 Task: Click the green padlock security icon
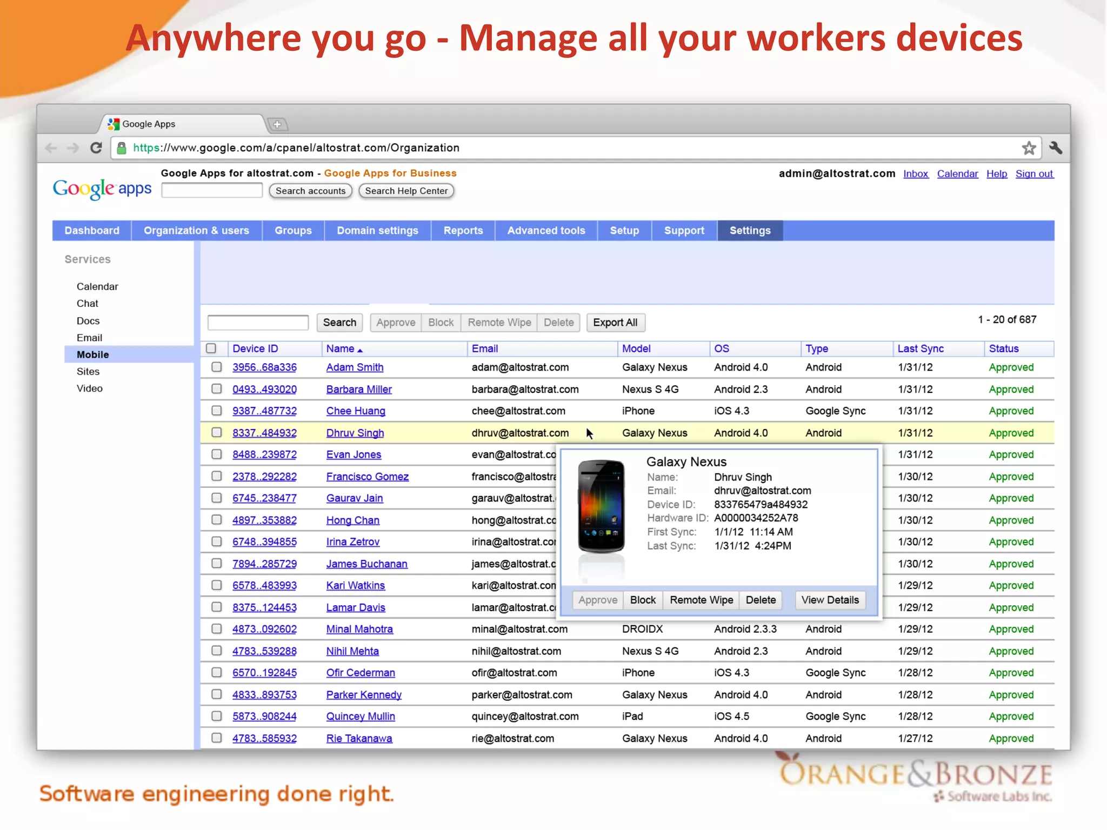click(122, 148)
